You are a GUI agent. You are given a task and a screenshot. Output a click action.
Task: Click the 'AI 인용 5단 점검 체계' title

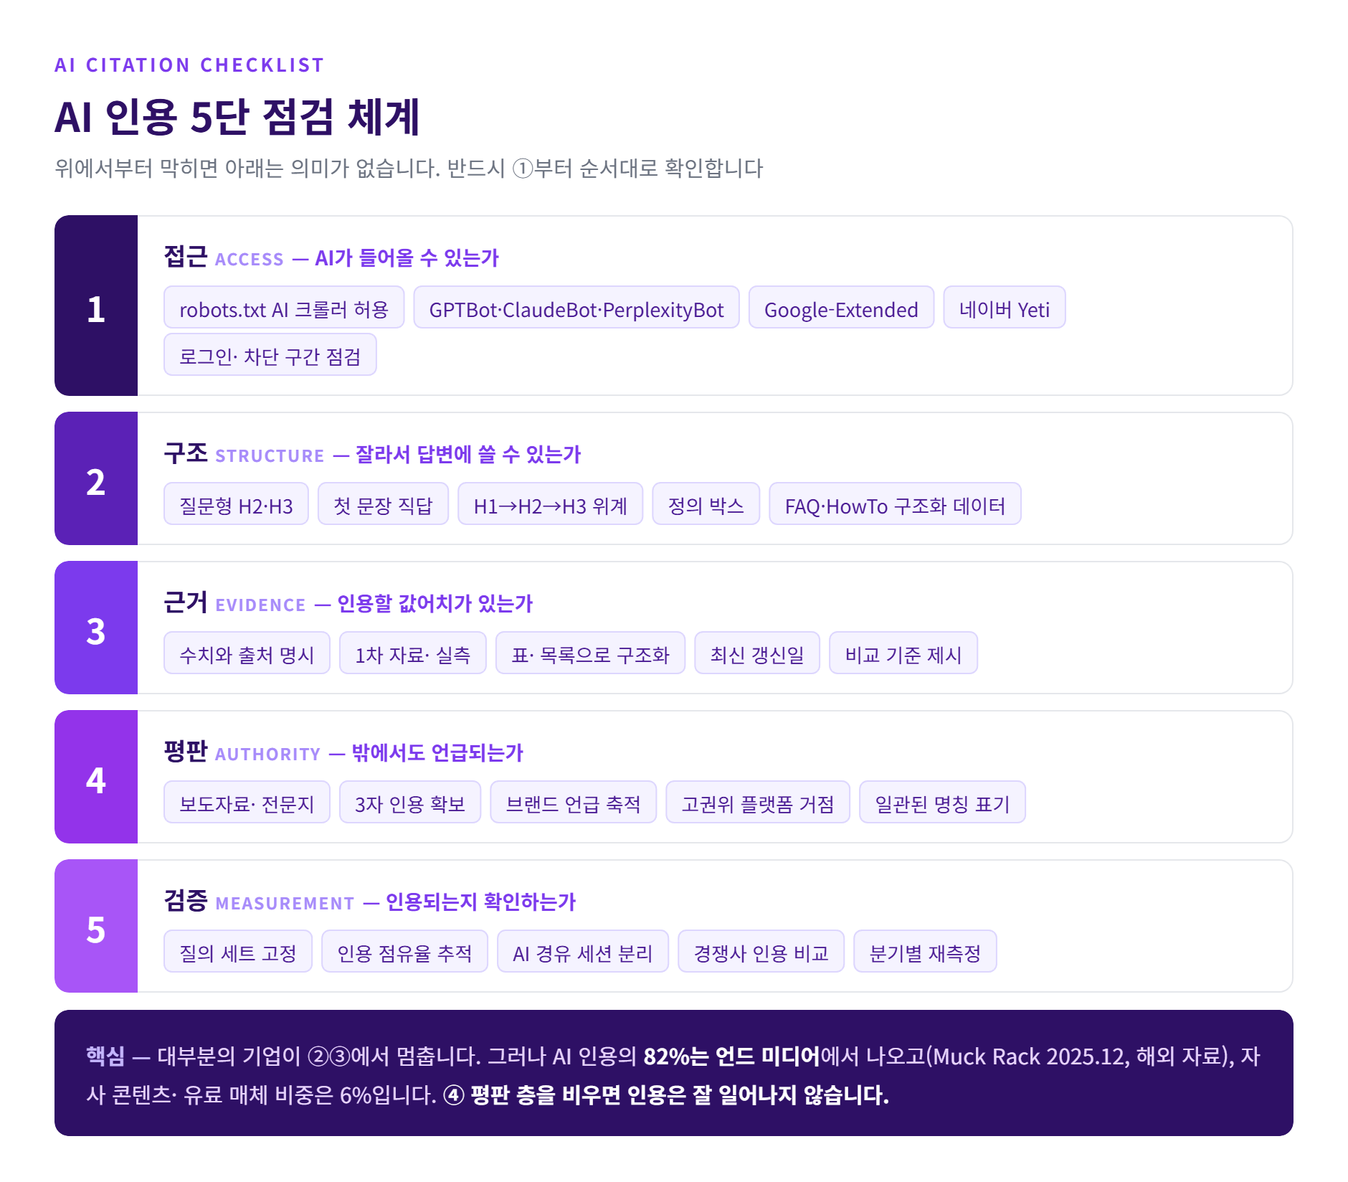coord(237,117)
